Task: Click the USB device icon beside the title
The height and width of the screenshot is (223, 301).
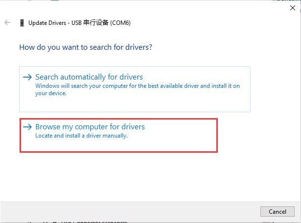Action: pyautogui.click(x=22, y=22)
